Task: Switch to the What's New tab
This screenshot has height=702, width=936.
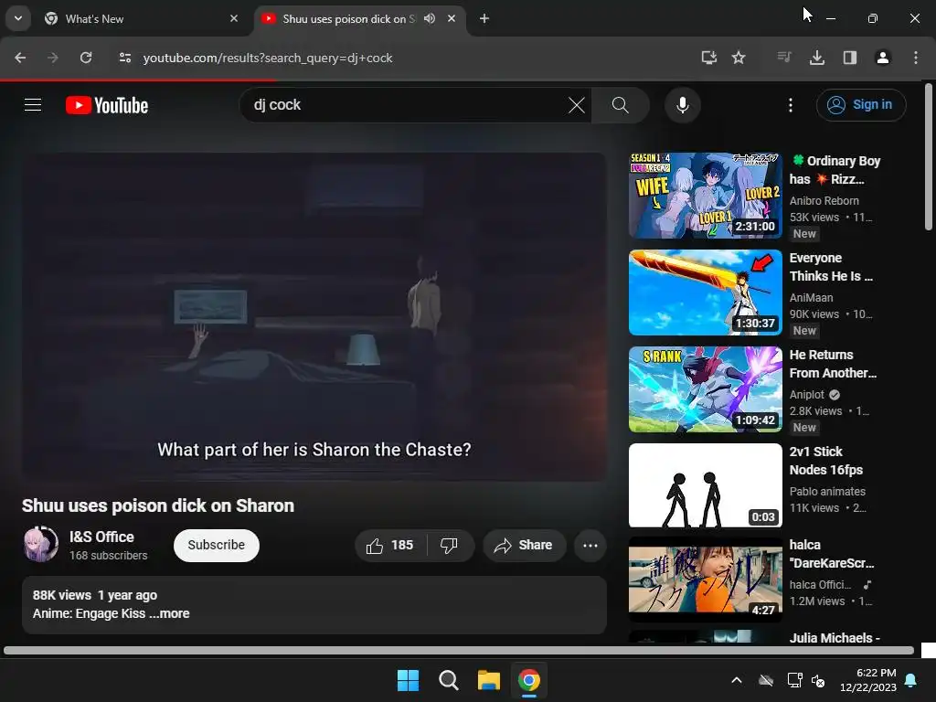Action: click(x=140, y=18)
